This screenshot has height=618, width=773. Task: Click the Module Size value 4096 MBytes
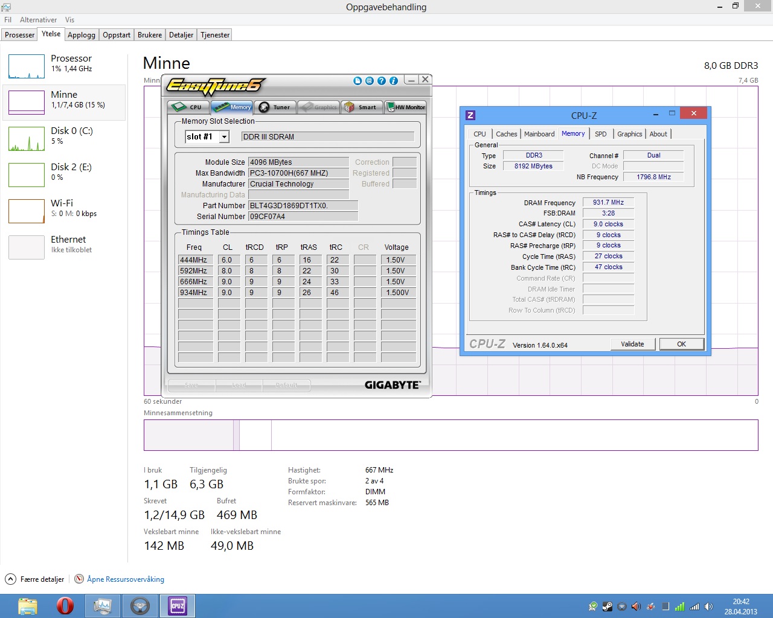pyautogui.click(x=298, y=162)
